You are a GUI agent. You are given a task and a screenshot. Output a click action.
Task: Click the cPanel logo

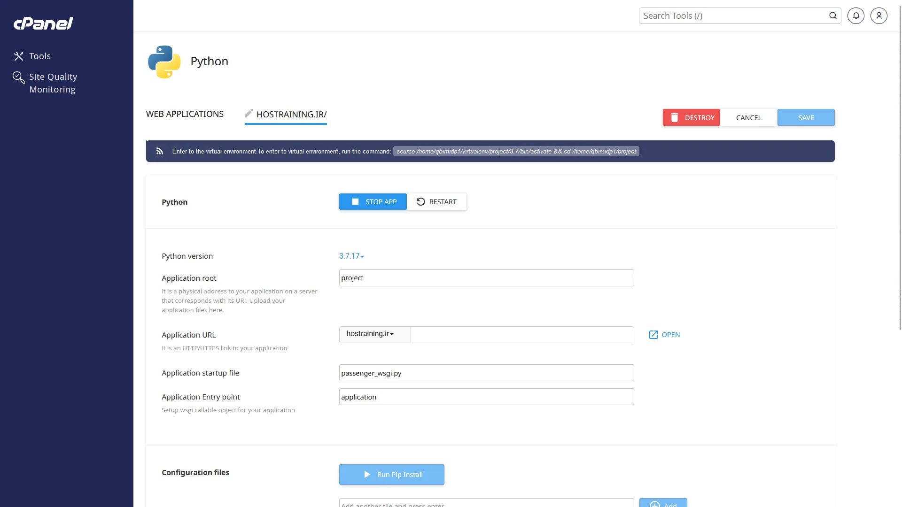pos(43,23)
